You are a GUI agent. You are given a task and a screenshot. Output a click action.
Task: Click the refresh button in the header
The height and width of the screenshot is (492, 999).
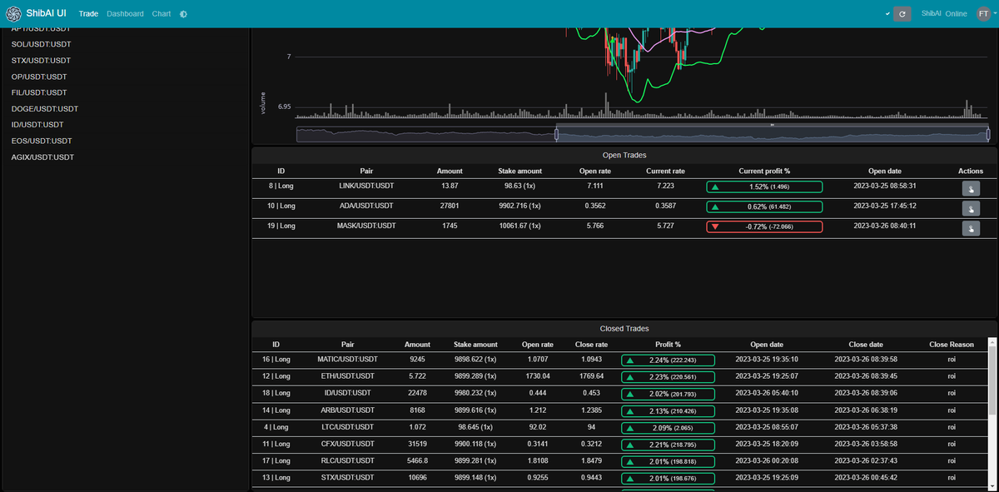tap(902, 14)
